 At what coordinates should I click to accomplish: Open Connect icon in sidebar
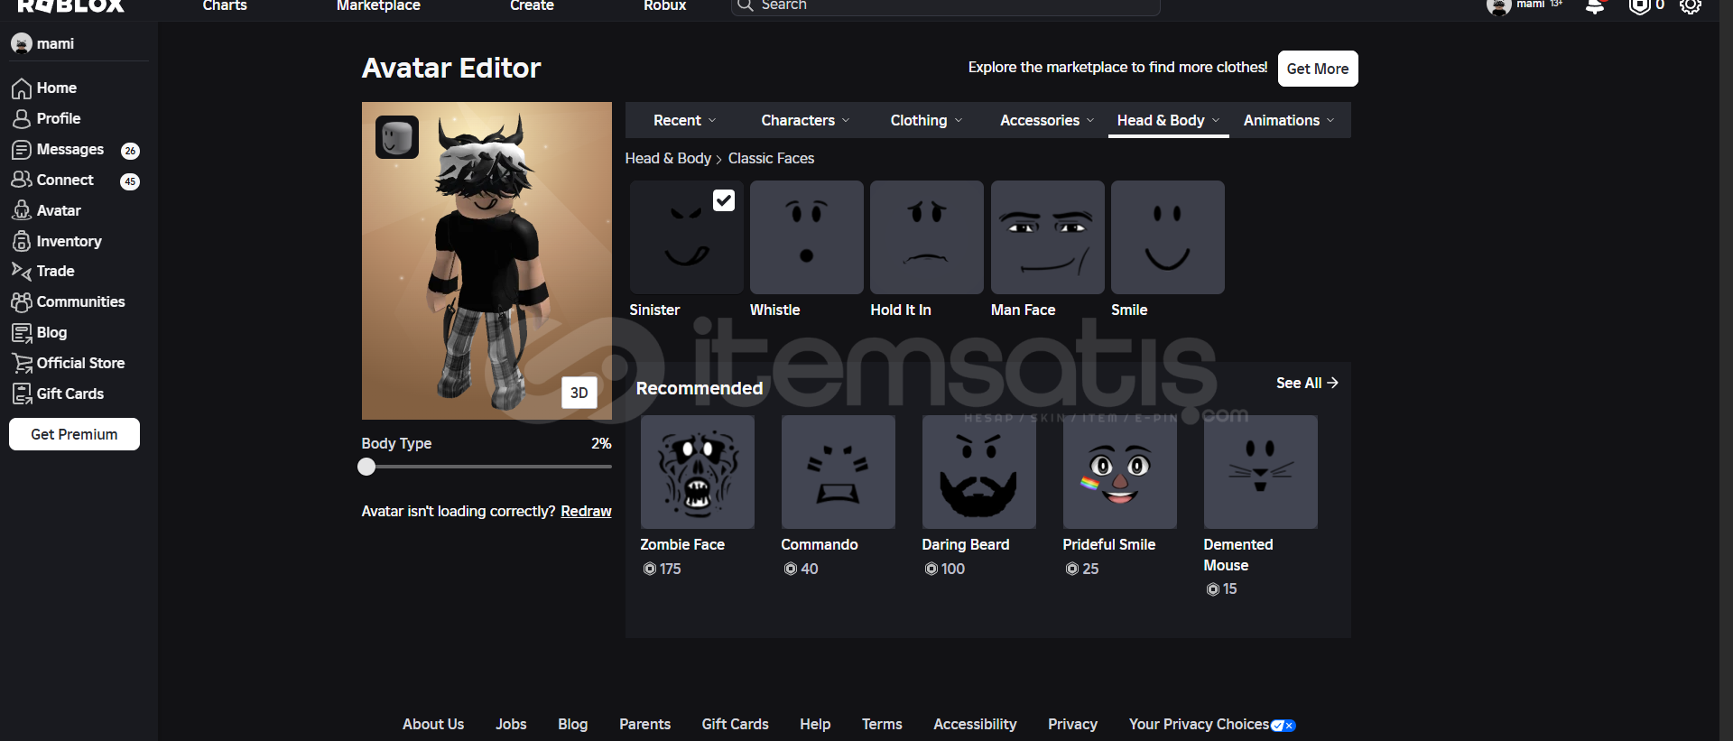click(22, 181)
